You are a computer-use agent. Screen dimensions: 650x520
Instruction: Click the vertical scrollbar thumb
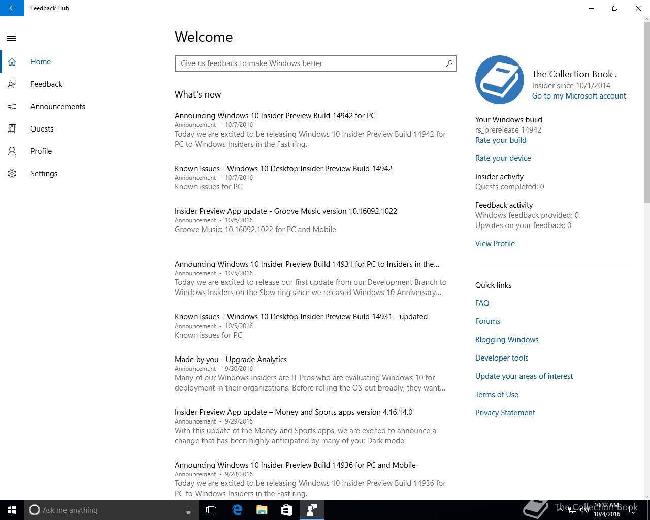(646, 112)
